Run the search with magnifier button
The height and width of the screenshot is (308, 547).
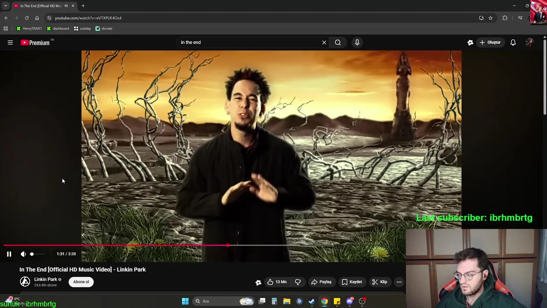338,42
